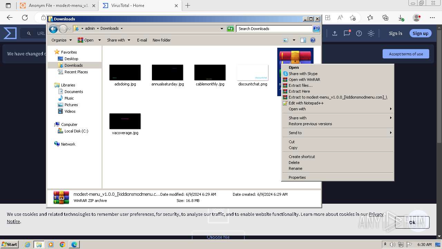The width and height of the screenshot is (442, 249).
Task: Choose Delete from context menu
Action: tap(338, 163)
